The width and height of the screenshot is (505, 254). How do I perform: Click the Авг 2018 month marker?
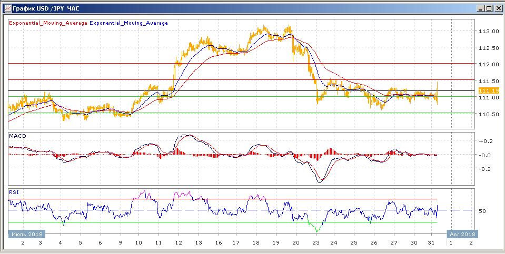pos(462,234)
